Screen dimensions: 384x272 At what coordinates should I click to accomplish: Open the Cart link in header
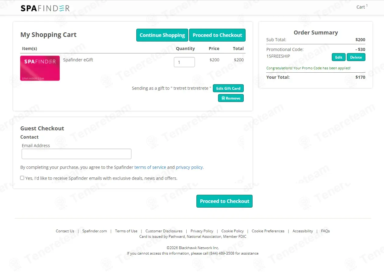362,7
